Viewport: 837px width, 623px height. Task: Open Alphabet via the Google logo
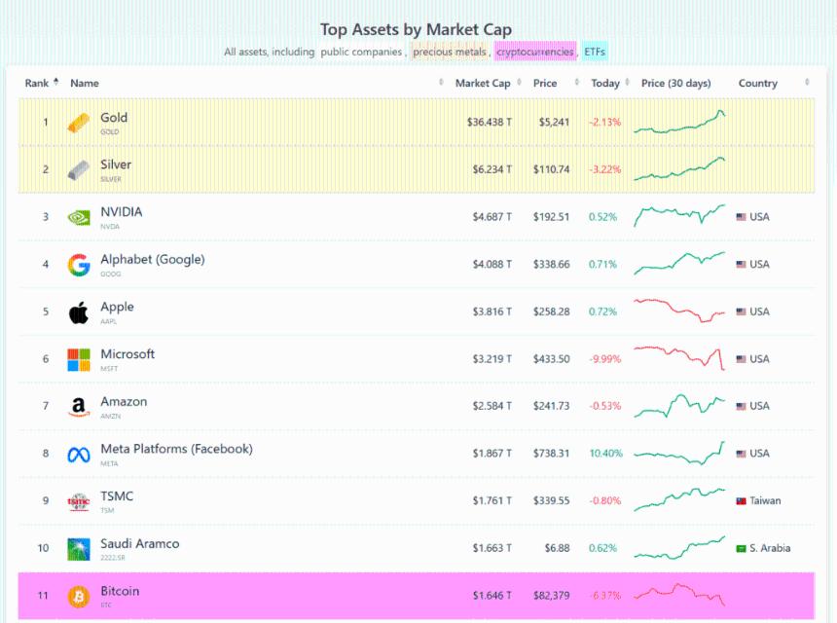click(x=82, y=263)
